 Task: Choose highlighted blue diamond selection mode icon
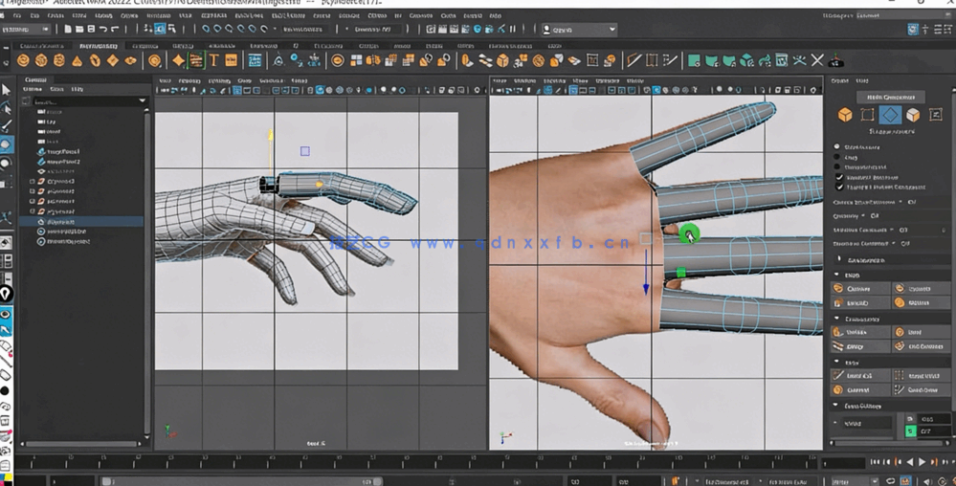pyautogui.click(x=890, y=115)
